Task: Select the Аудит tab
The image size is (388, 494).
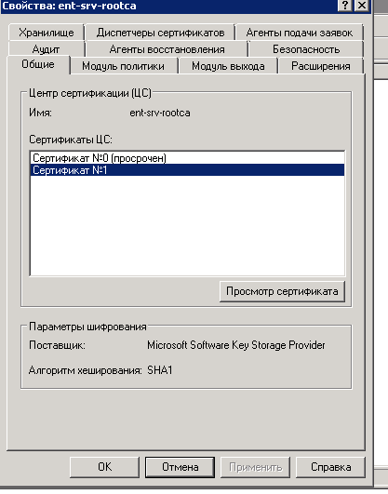Action: (46, 49)
